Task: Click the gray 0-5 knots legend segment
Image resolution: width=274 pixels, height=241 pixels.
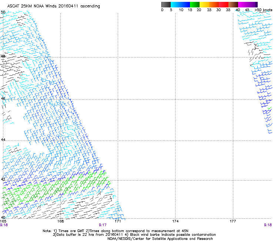Action: [166, 4]
